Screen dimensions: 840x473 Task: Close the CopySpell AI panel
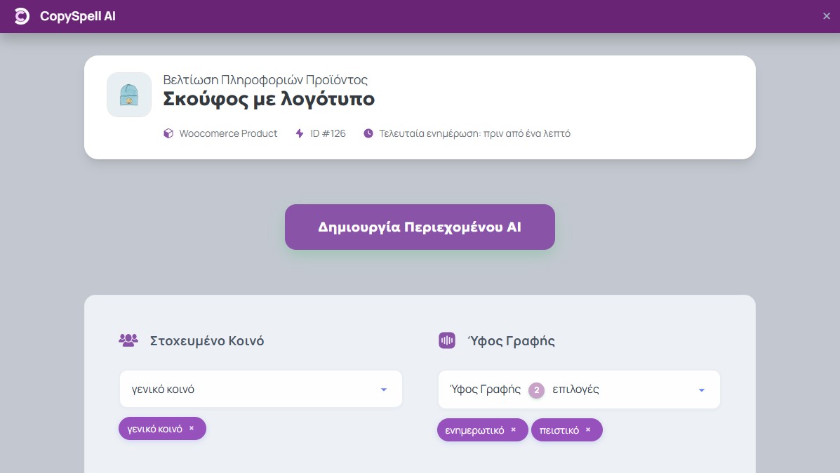[x=826, y=16]
